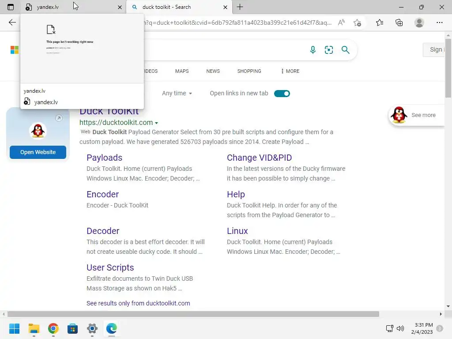Open the Collections panel
The height and width of the screenshot is (339, 452).
tap(399, 23)
